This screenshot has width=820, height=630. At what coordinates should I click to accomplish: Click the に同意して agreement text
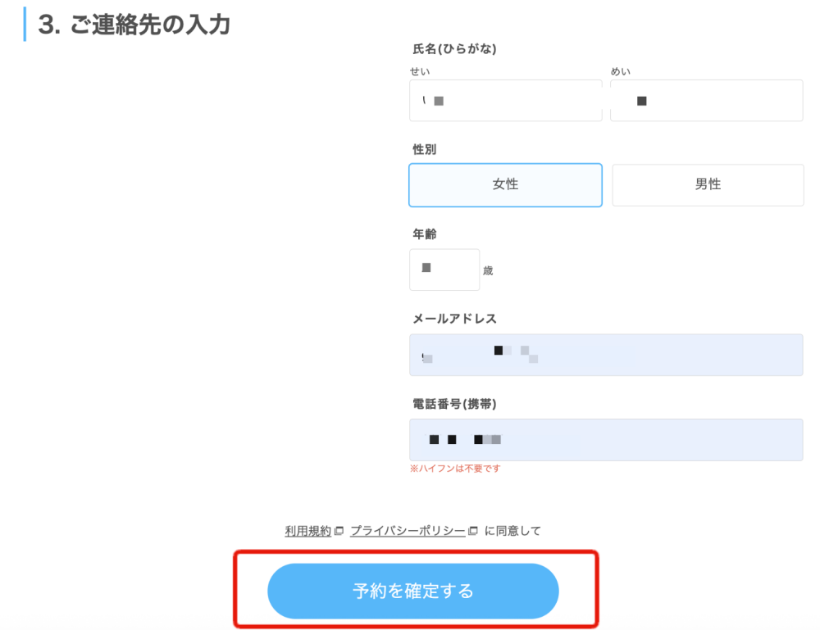pos(514,530)
